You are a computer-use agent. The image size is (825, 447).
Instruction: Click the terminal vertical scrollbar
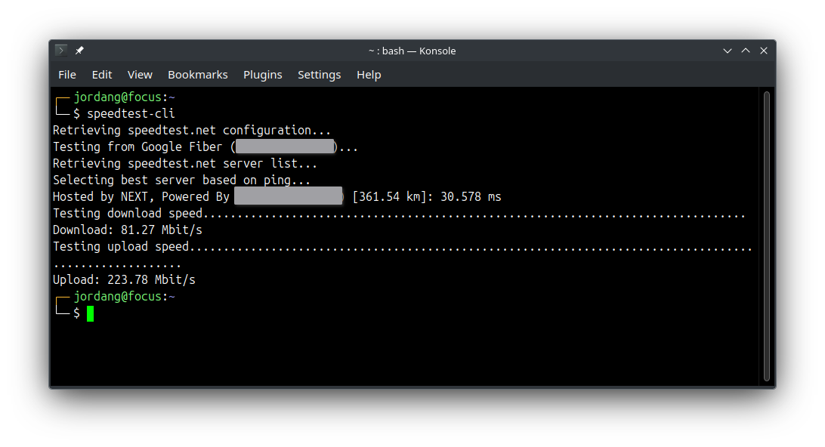767,236
